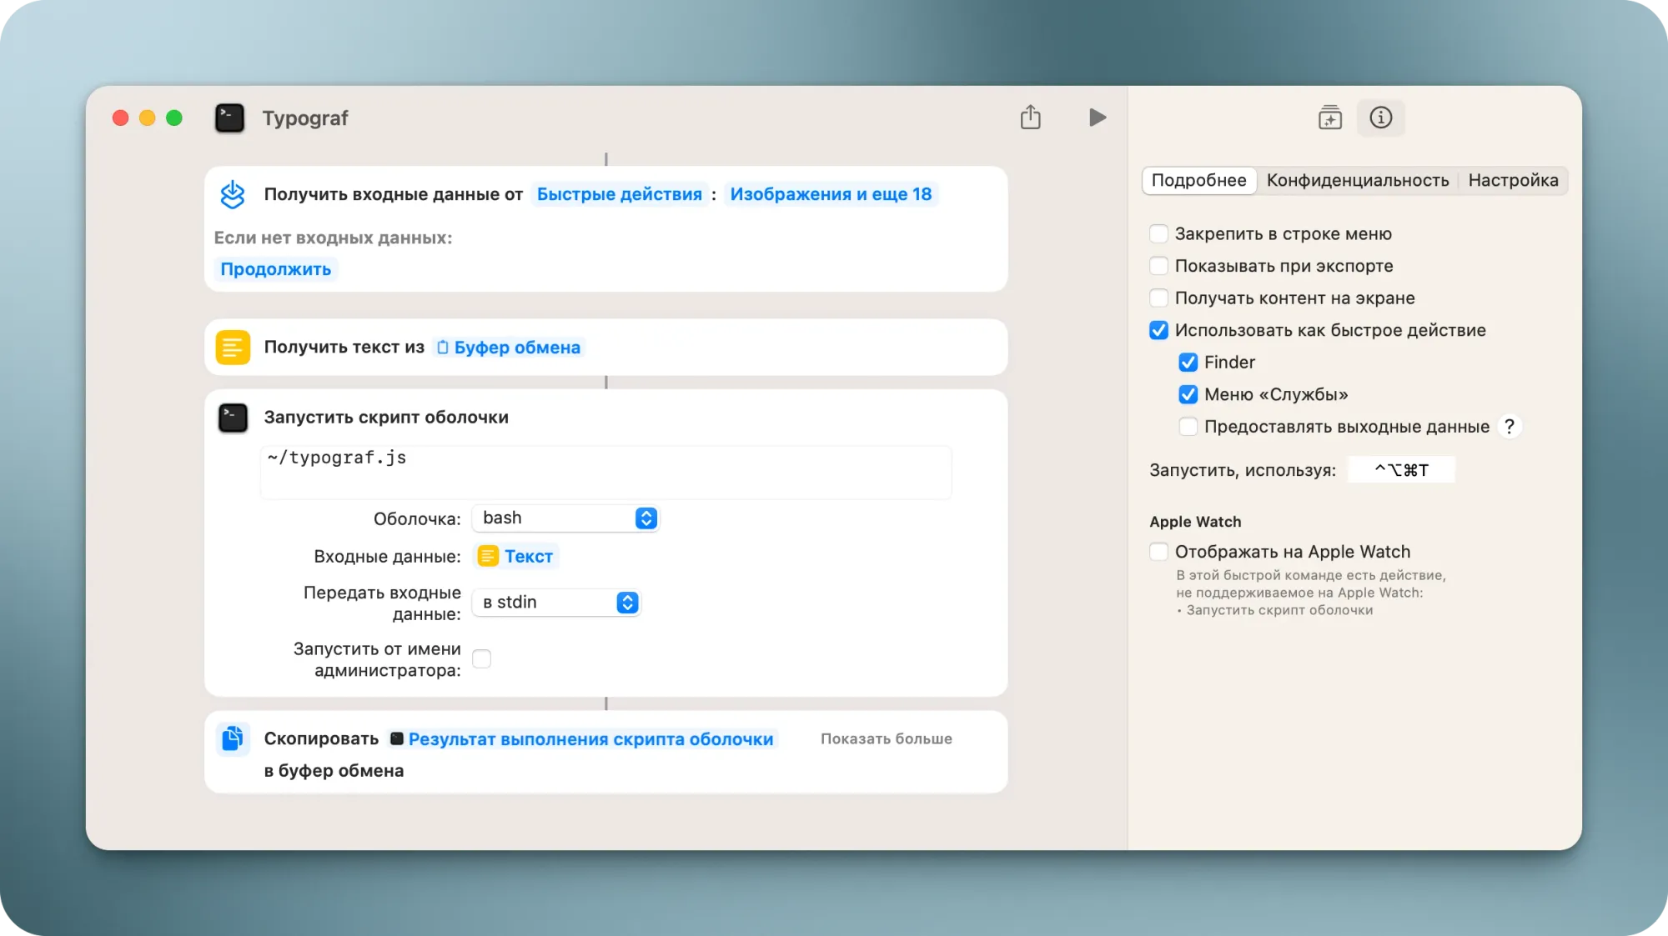Click the keyboard shortcut field ⌃⌥⌘T
Image resolution: width=1668 pixels, height=936 pixels.
coord(1401,470)
